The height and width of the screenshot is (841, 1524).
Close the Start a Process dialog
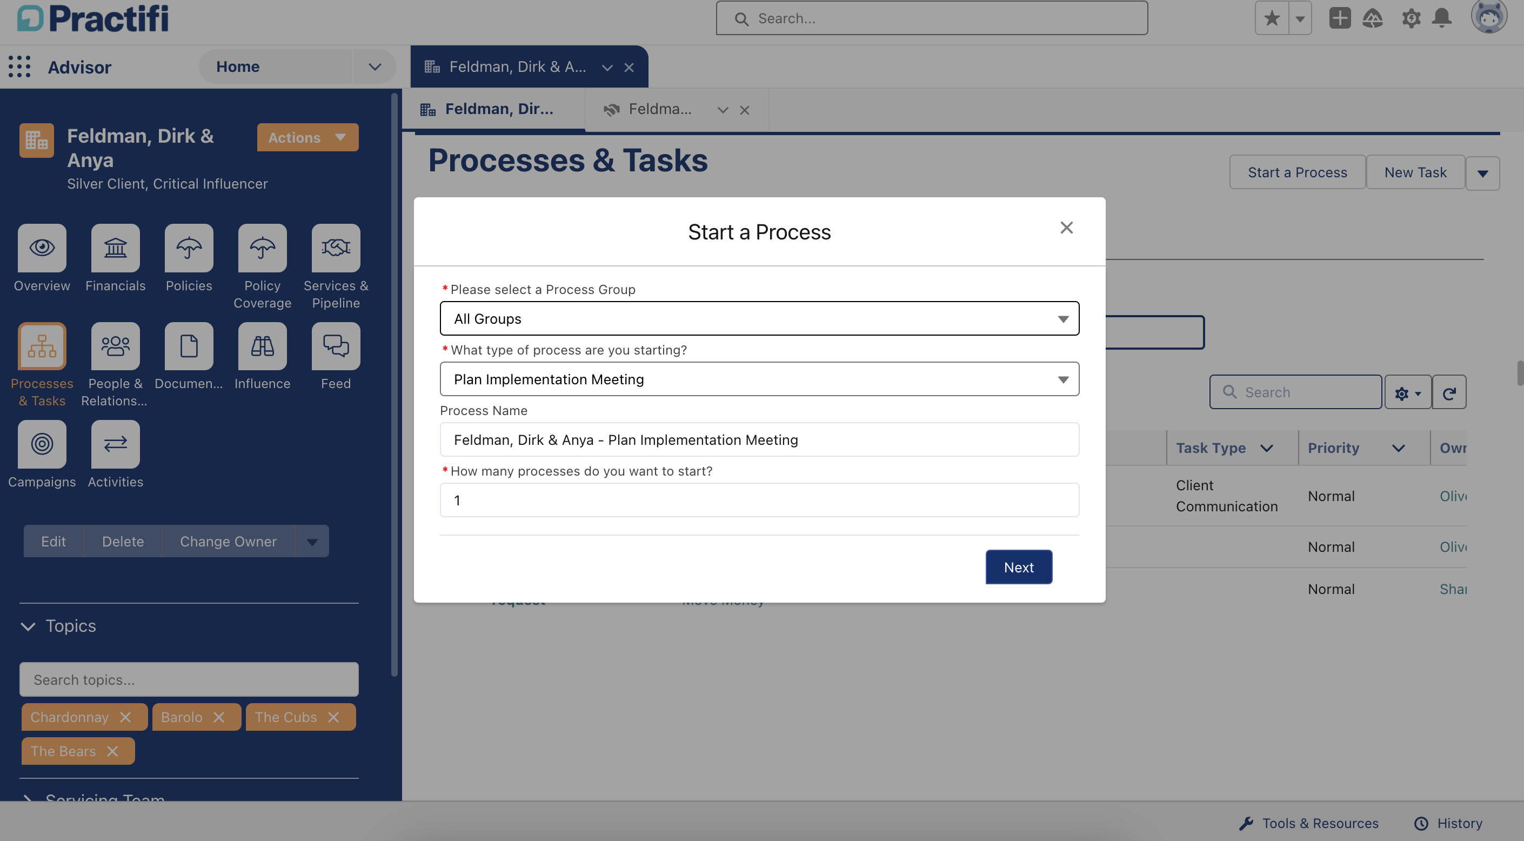(x=1066, y=228)
